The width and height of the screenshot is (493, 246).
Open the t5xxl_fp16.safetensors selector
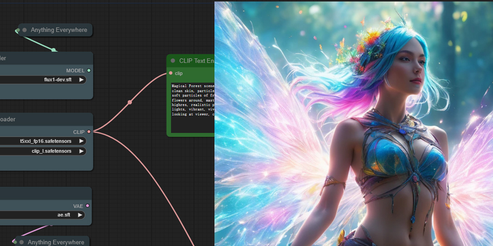click(x=43, y=141)
